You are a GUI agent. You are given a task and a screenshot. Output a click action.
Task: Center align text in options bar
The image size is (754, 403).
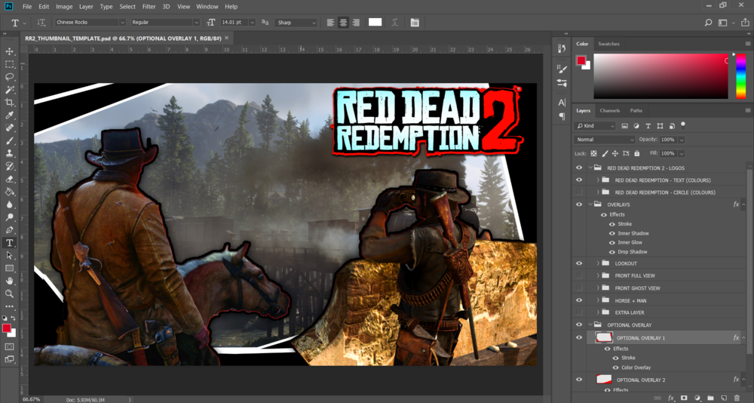point(344,23)
